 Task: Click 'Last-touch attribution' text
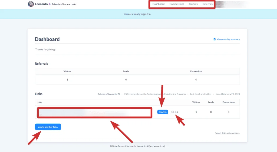(x=200, y=94)
